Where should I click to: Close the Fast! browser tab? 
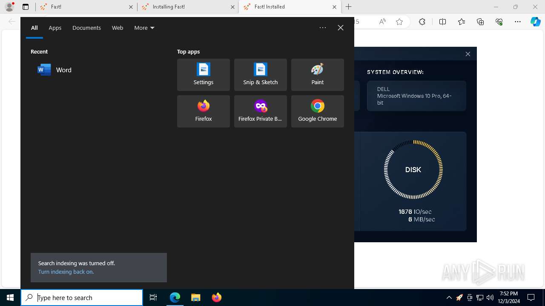pos(131,7)
